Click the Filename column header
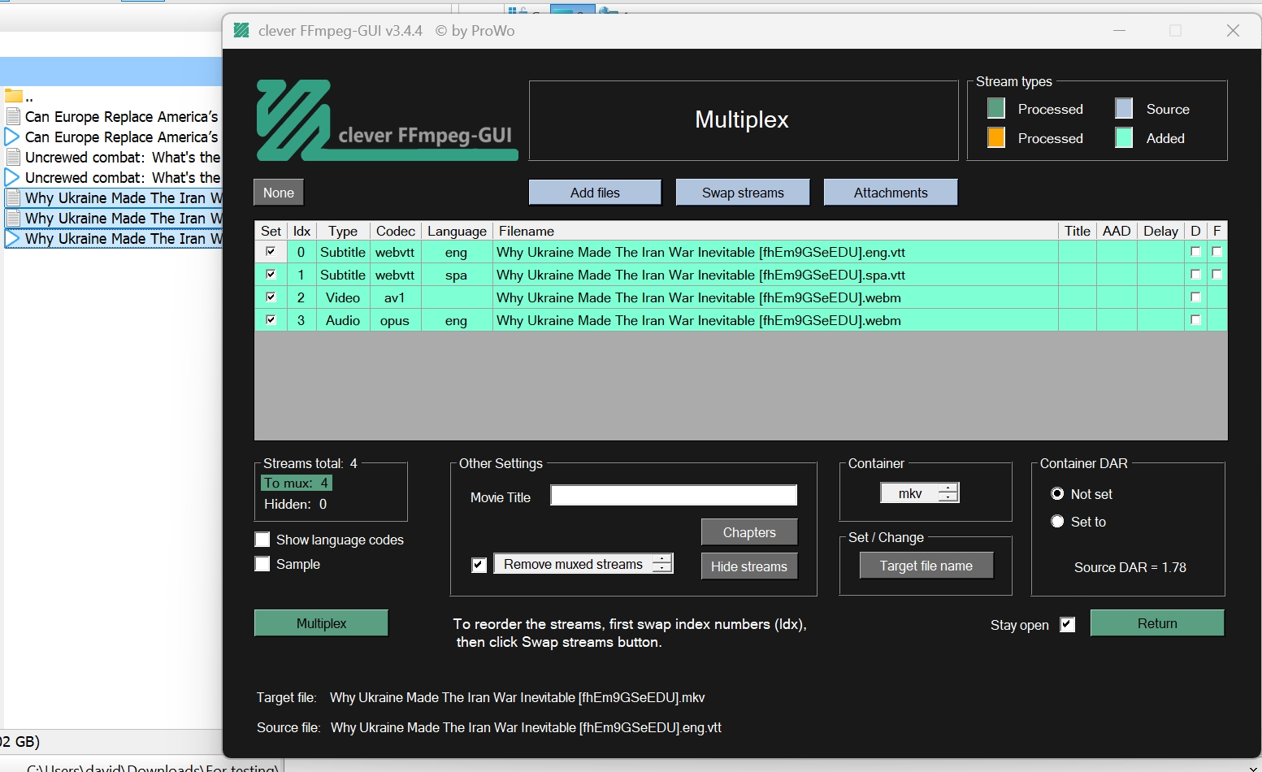Image resolution: width=1262 pixels, height=772 pixels. 776,231
